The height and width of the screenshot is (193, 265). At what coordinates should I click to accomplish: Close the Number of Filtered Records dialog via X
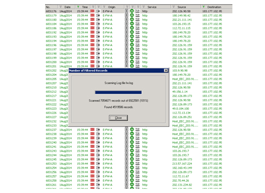click(x=166, y=70)
